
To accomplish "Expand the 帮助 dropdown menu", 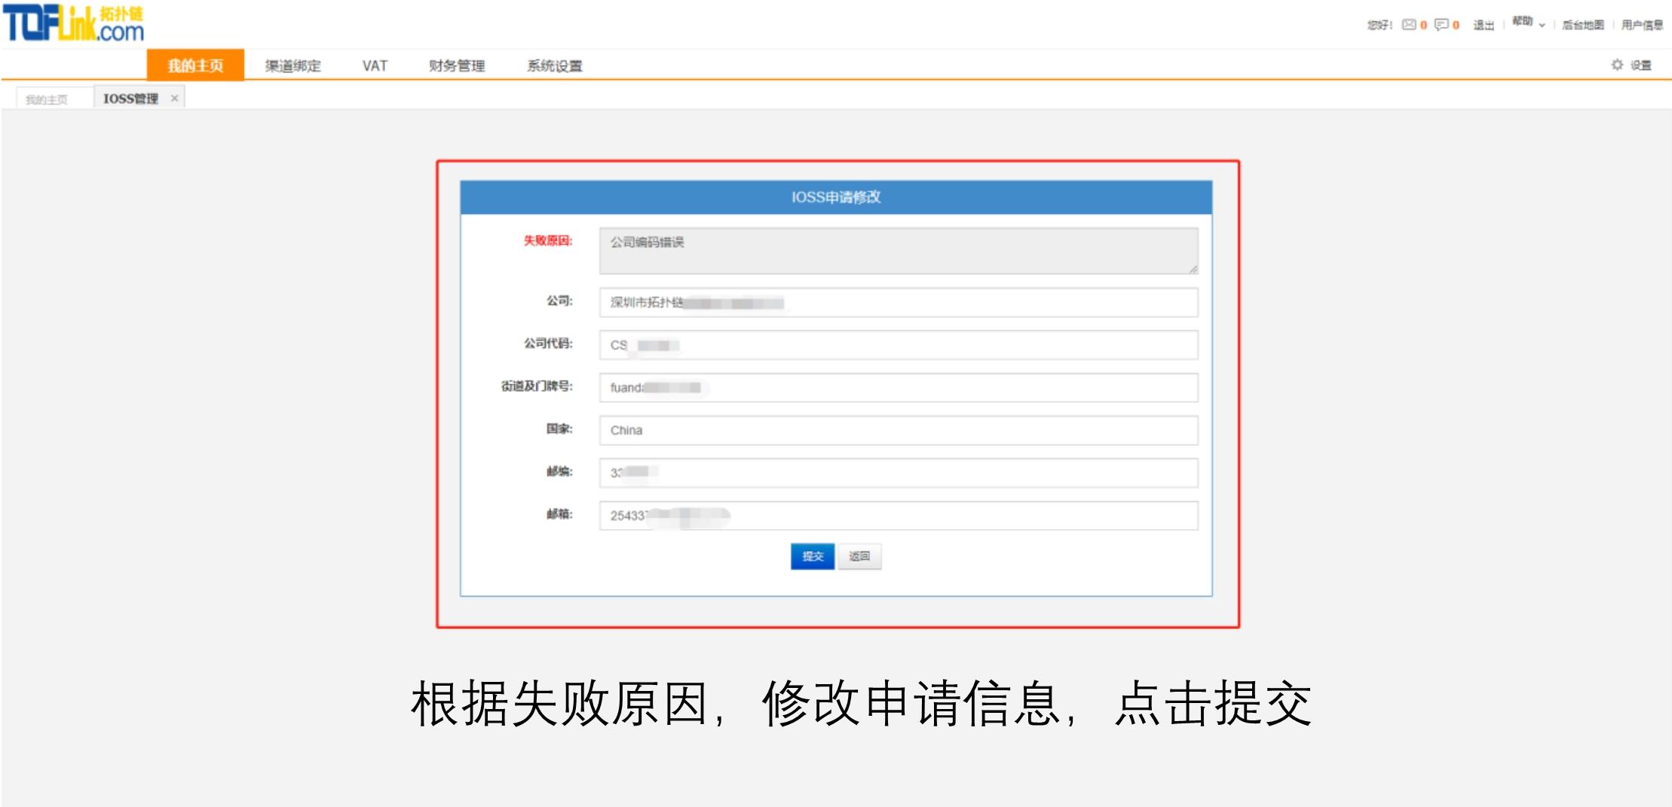I will click(1523, 23).
